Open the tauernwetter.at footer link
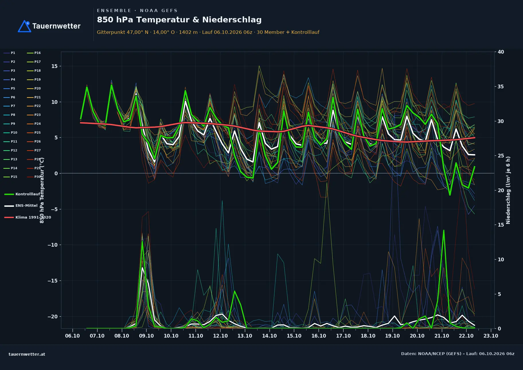This screenshot has height=370, width=523. (27, 354)
